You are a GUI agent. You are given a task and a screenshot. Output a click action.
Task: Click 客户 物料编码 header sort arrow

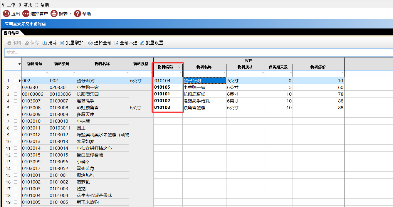pyautogui.click(x=179, y=67)
